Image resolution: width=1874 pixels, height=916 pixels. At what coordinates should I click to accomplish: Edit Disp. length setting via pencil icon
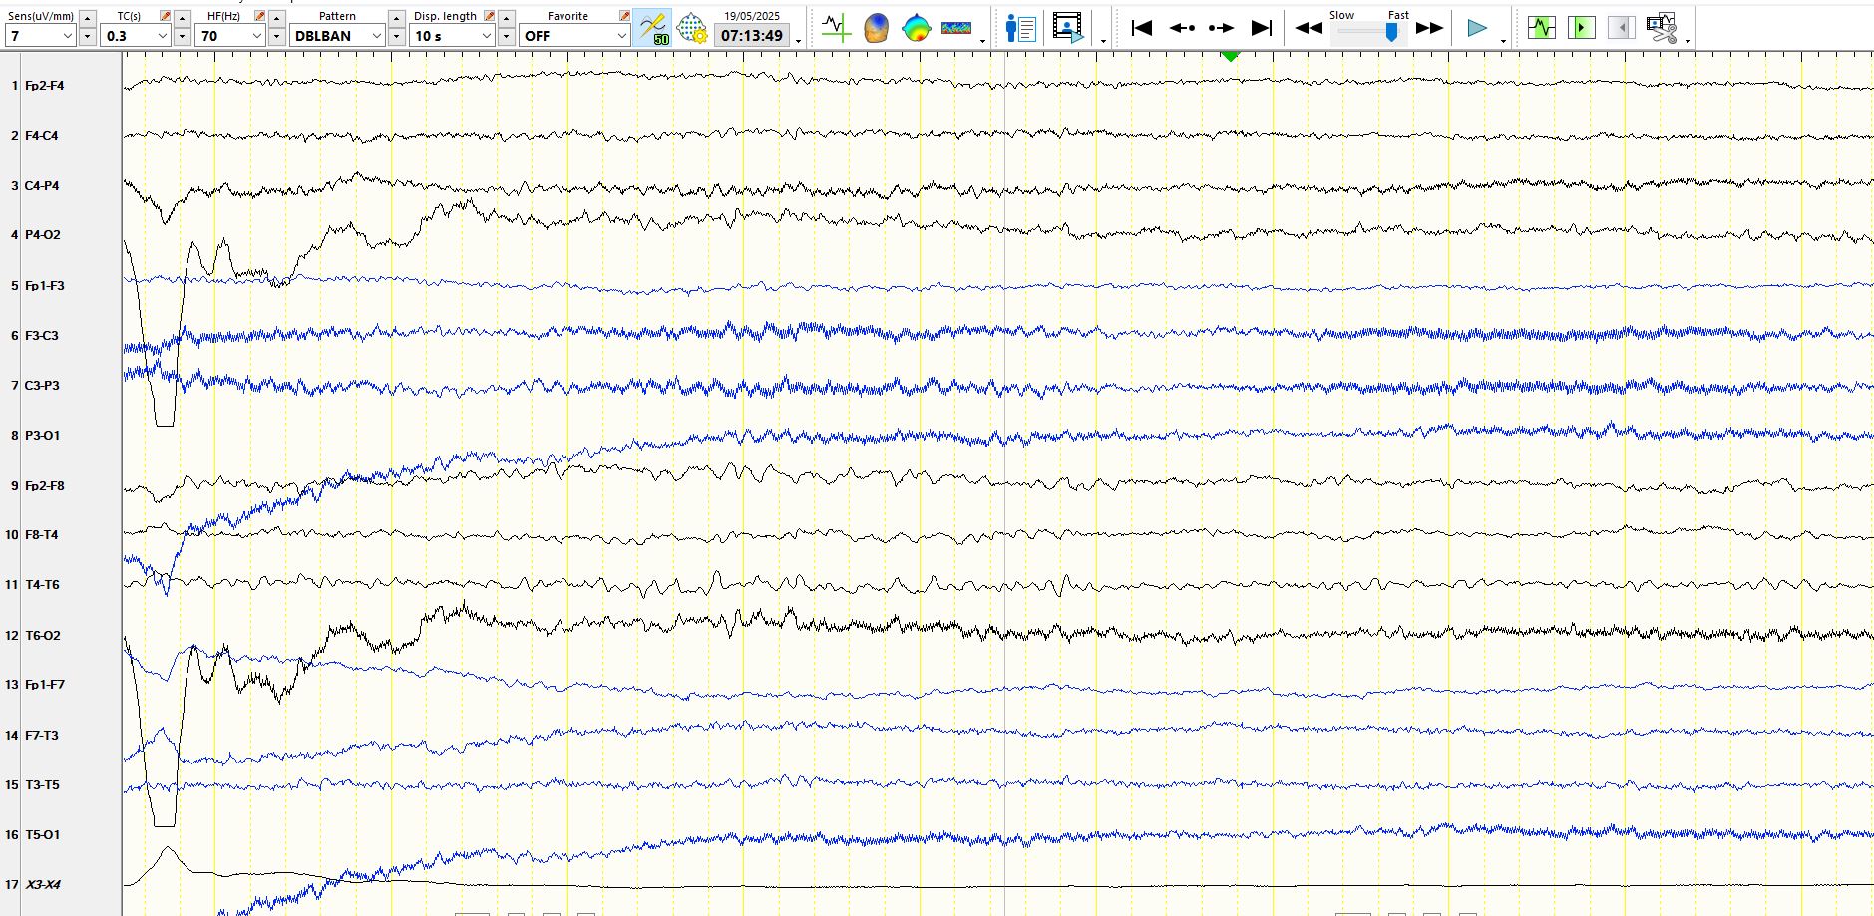tap(490, 16)
